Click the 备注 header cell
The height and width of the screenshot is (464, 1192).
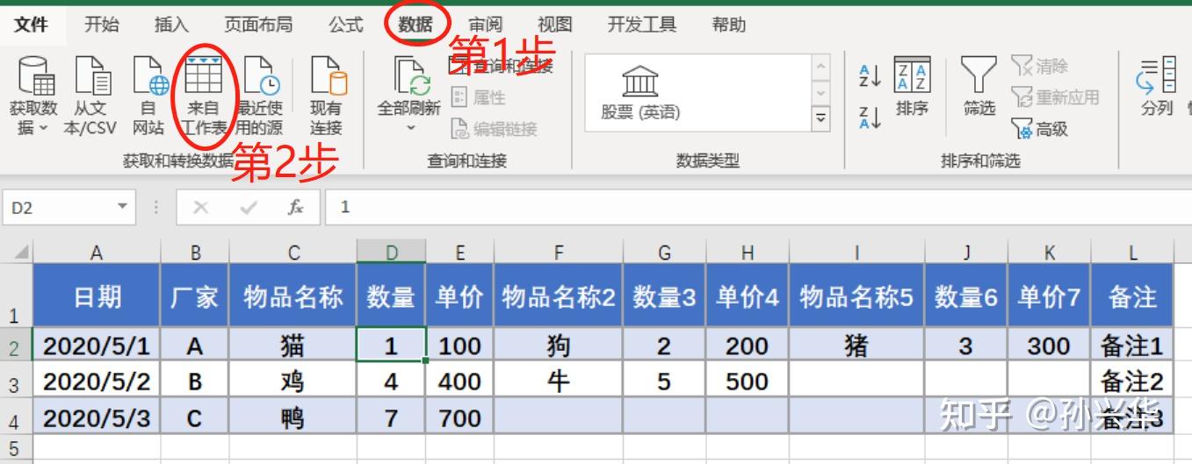[1132, 296]
